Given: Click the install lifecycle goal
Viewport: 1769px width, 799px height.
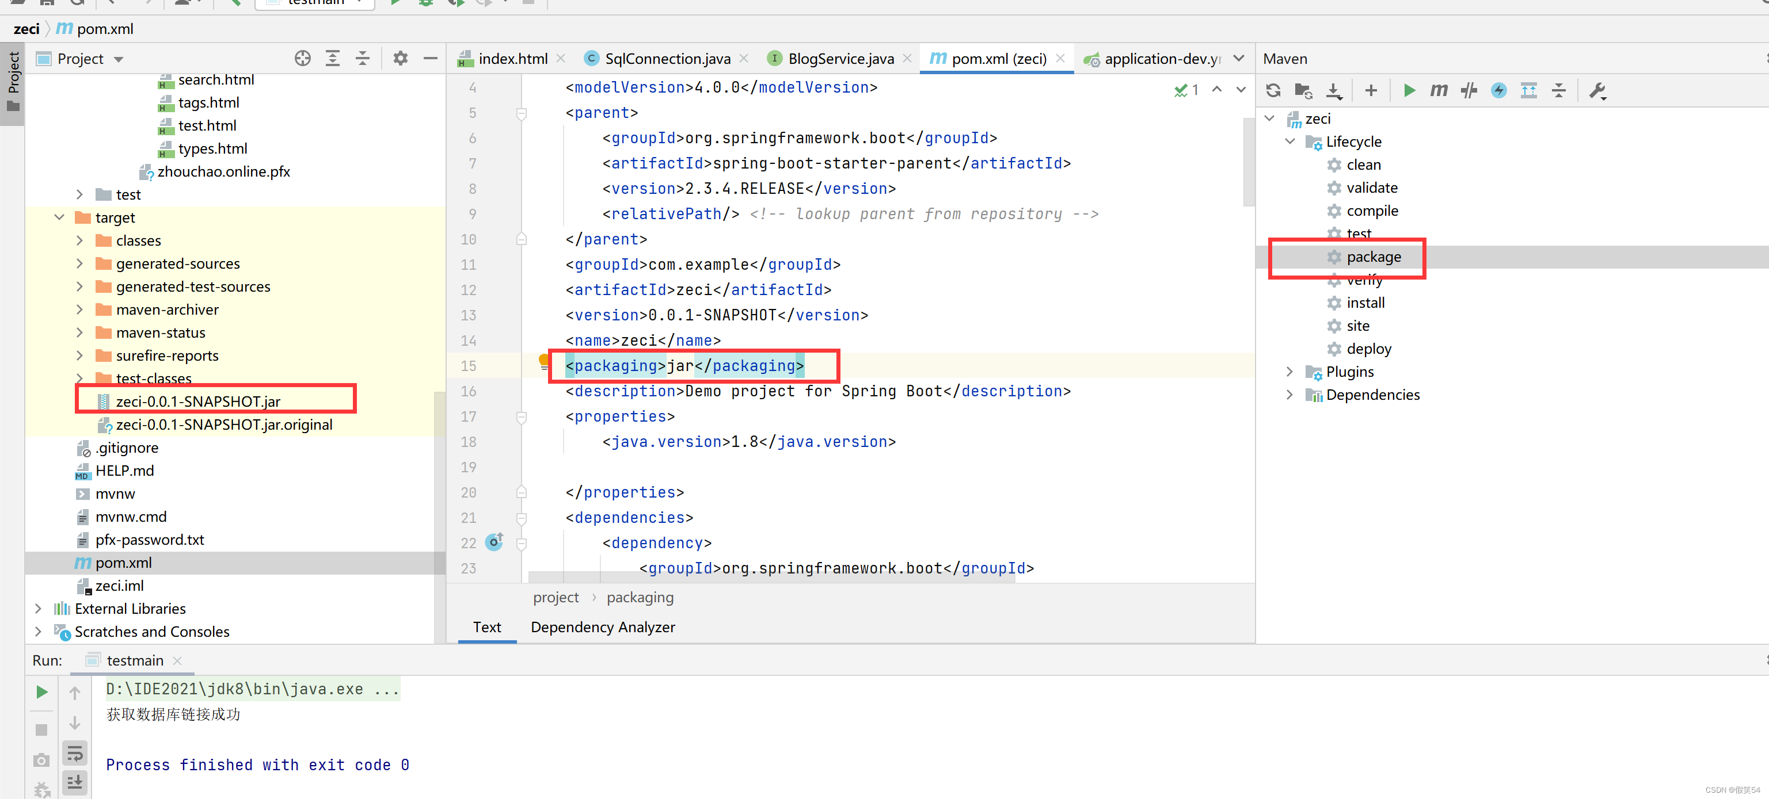Looking at the screenshot, I should pyautogui.click(x=1365, y=303).
